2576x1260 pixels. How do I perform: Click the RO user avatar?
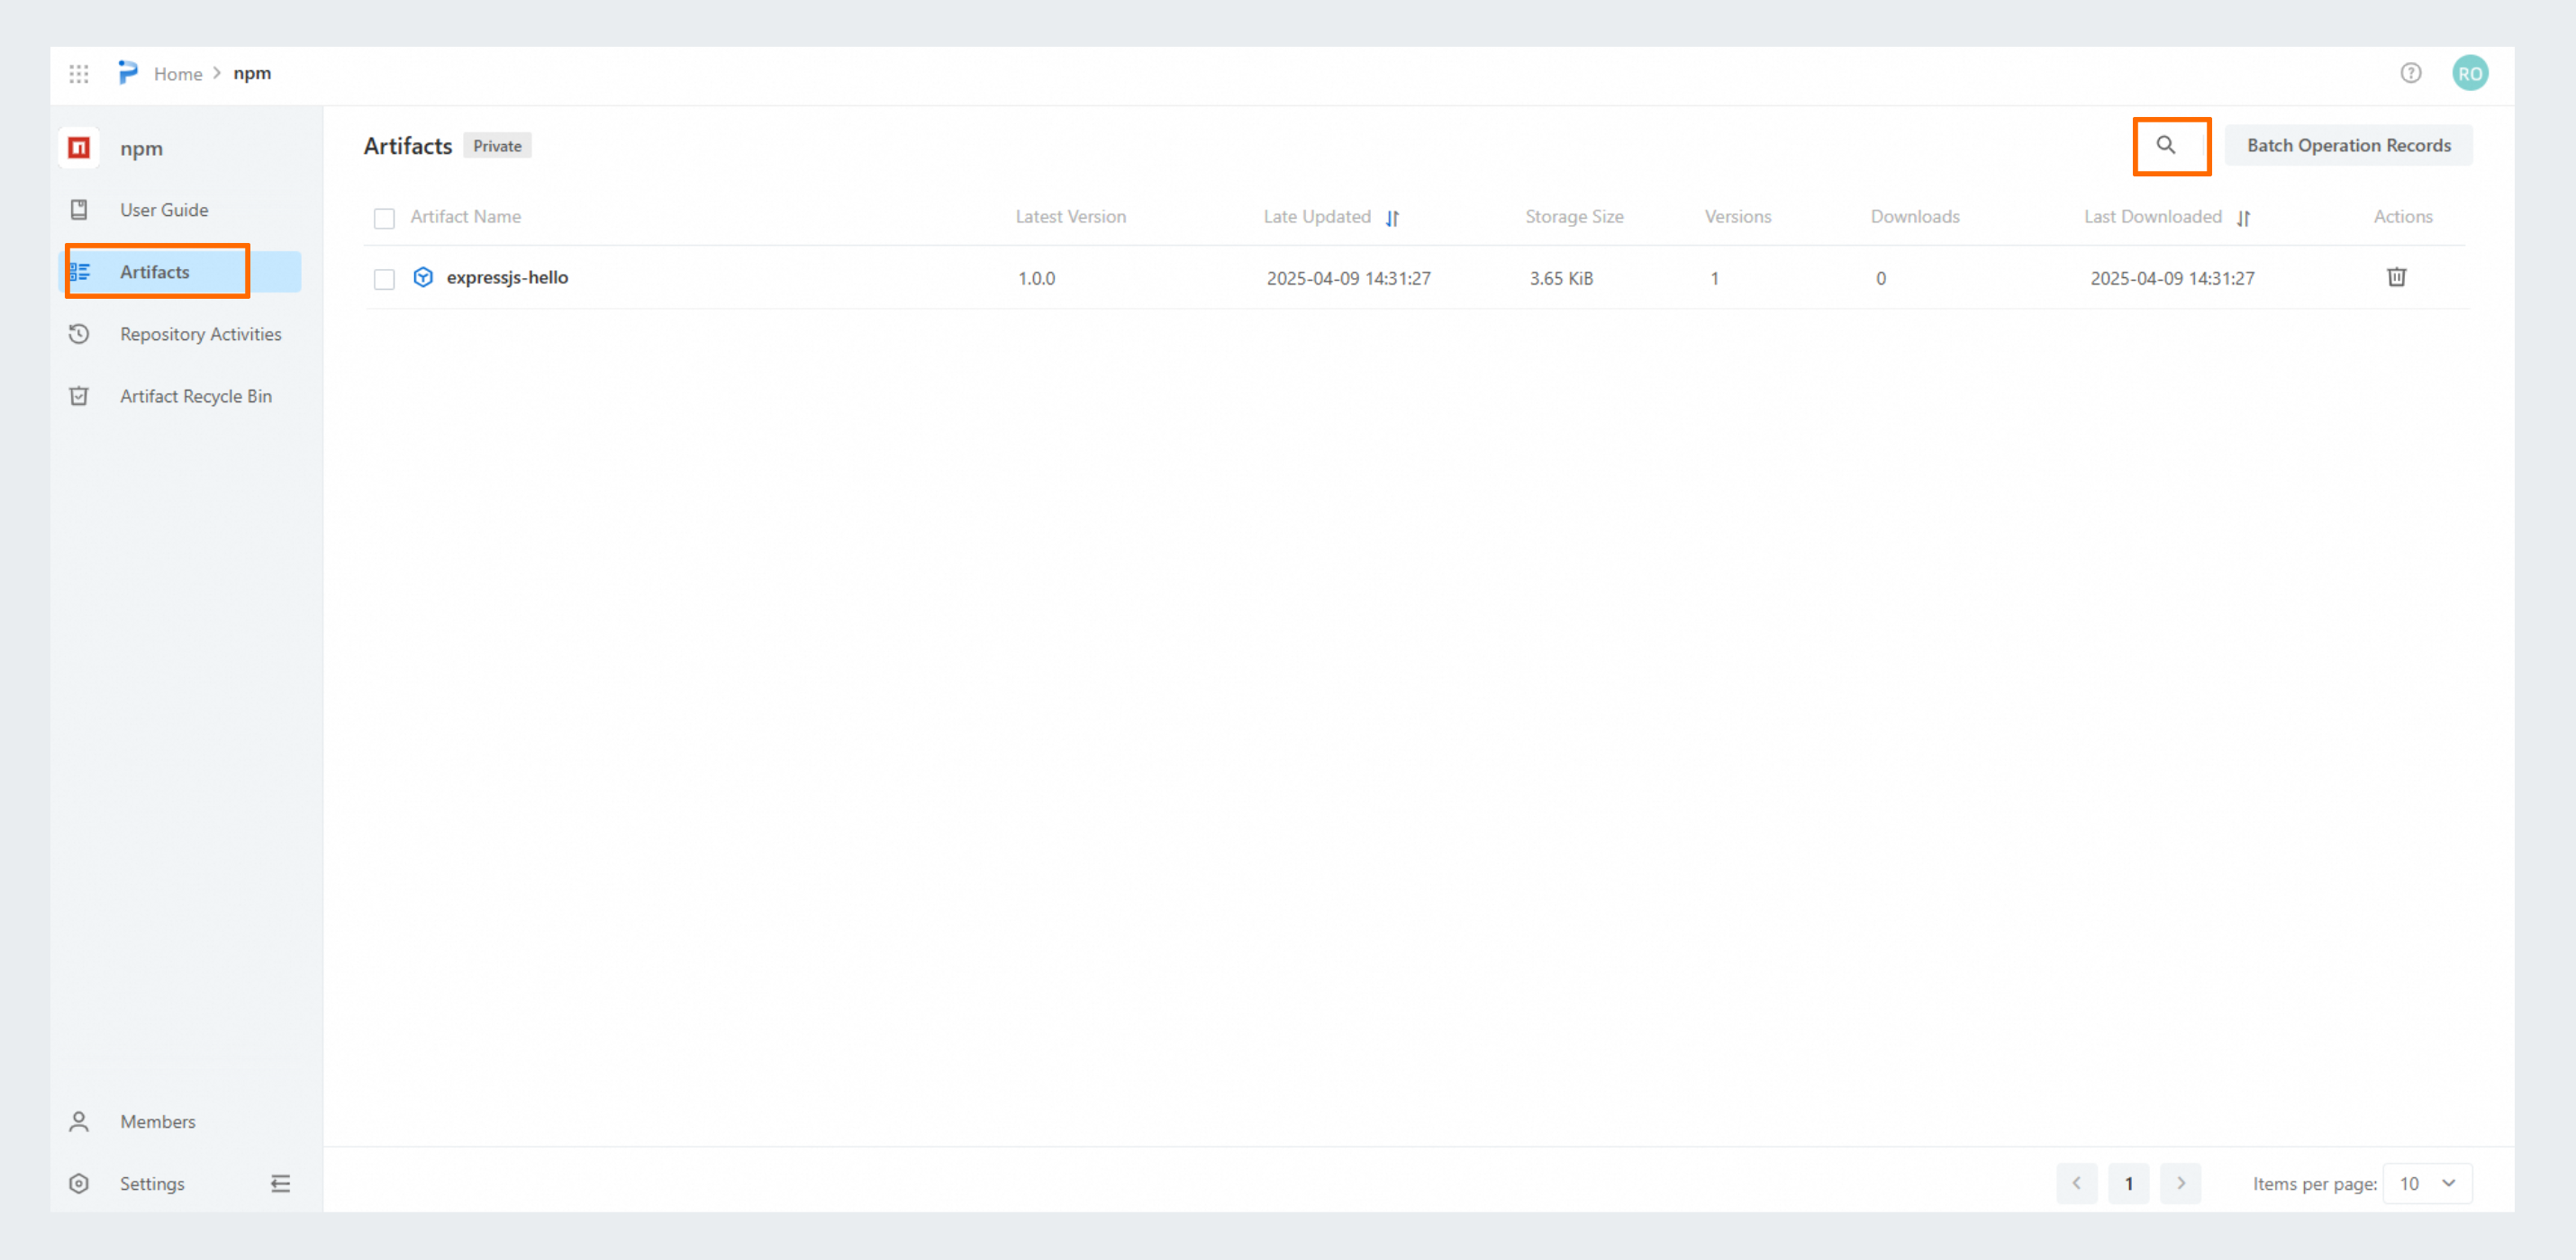point(2469,73)
